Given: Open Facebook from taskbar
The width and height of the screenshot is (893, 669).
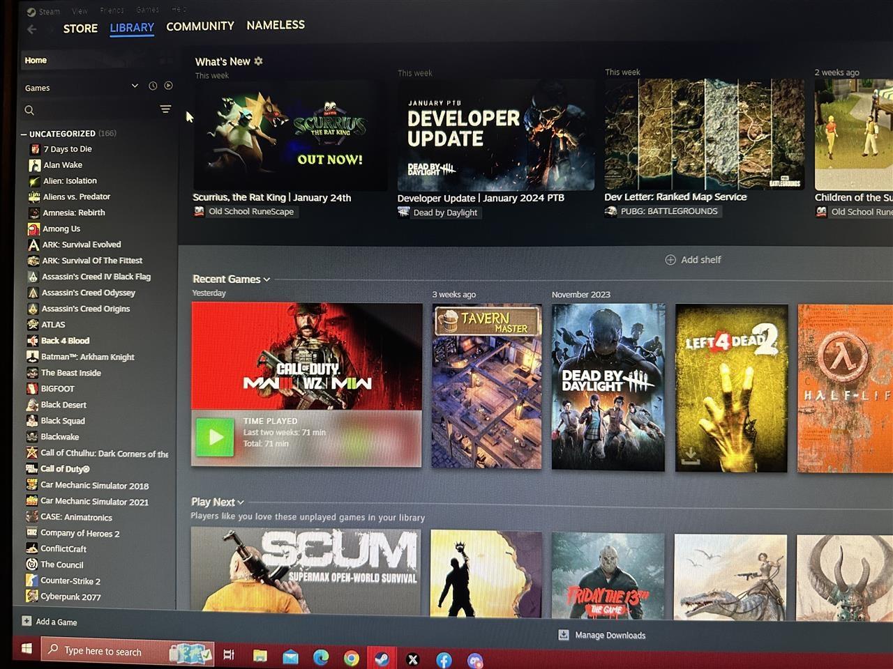Looking at the screenshot, I should pyautogui.click(x=444, y=660).
